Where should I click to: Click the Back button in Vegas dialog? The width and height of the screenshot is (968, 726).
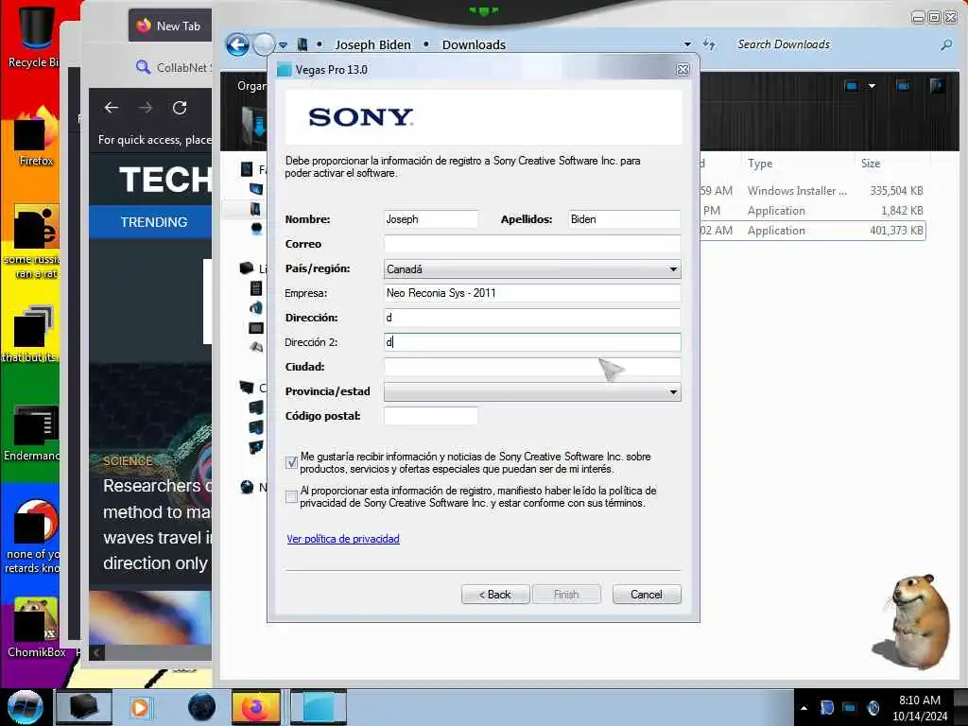(x=495, y=595)
